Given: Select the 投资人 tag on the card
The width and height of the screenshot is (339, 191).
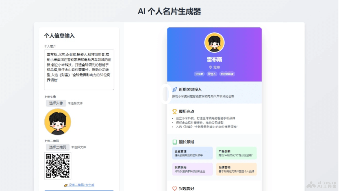Looking at the screenshot, I should (212, 74).
